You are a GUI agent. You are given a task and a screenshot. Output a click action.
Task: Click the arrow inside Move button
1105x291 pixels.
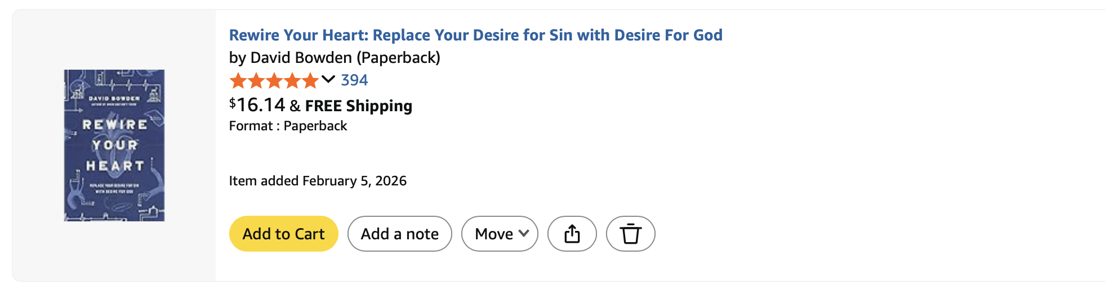tap(524, 233)
